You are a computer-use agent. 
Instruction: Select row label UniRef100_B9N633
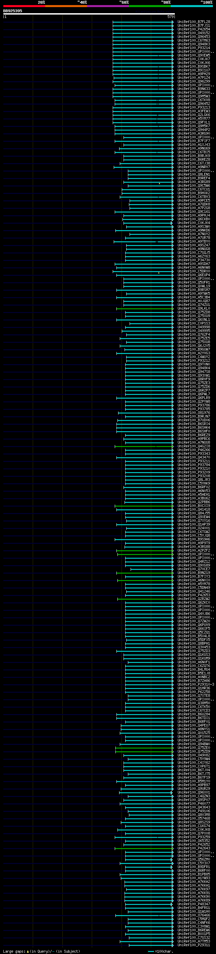[193, 89]
